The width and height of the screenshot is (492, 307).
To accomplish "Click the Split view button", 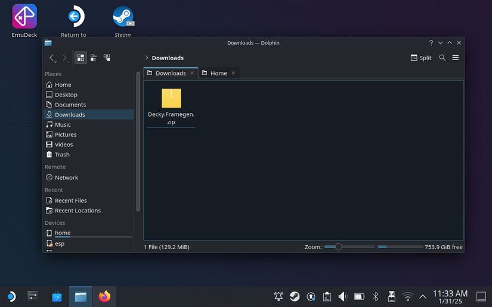I will (x=421, y=58).
